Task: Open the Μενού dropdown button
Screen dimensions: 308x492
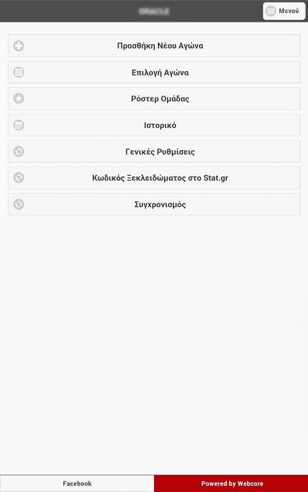Action: (x=284, y=11)
